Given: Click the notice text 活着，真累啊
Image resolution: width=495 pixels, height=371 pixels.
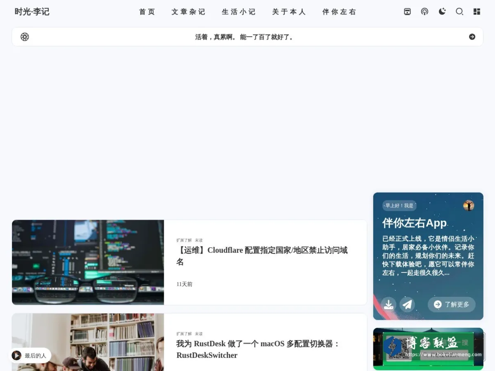Looking at the screenshot, I should (245, 37).
